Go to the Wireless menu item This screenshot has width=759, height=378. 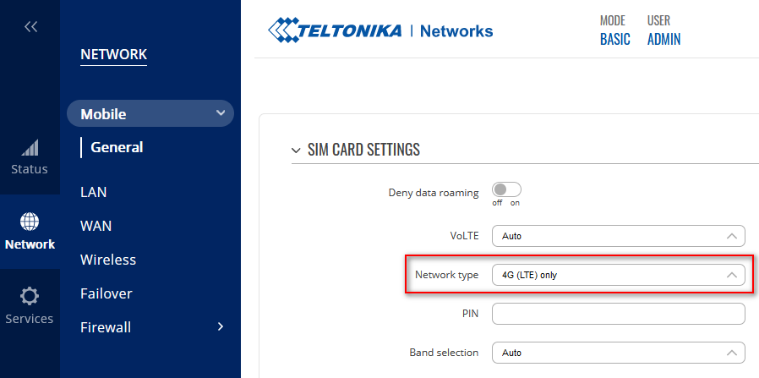[x=108, y=260]
